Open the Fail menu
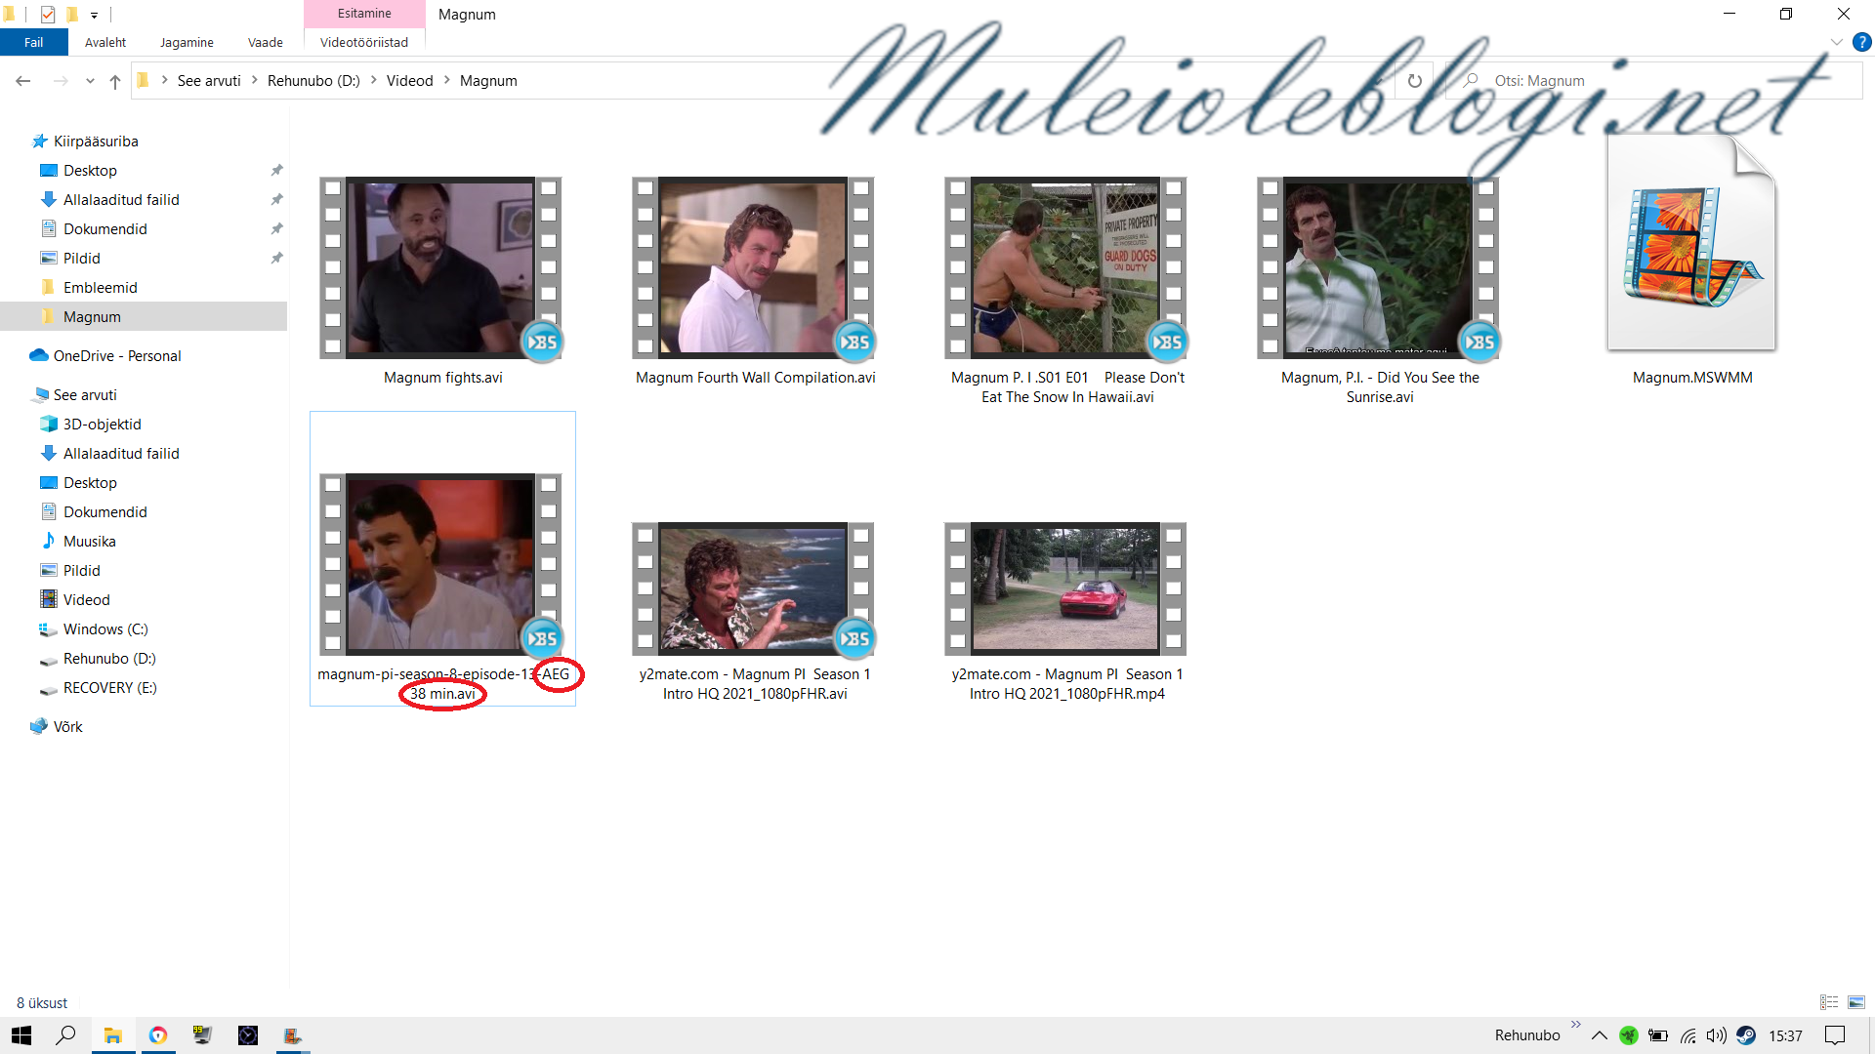 click(33, 42)
